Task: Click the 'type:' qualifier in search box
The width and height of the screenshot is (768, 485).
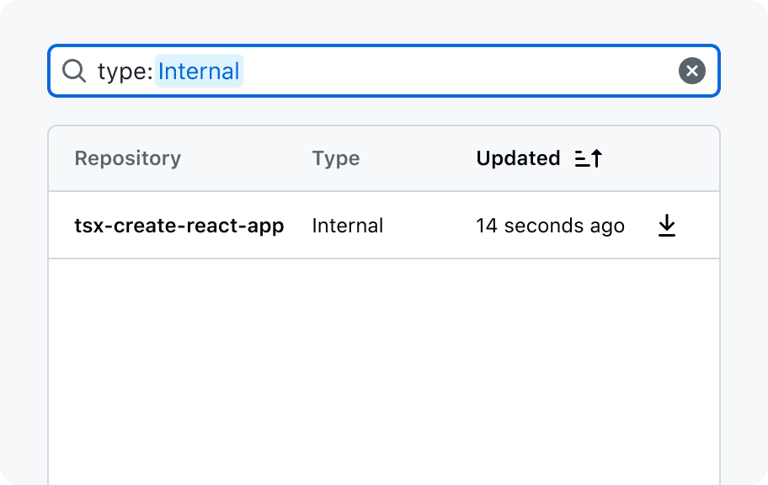Action: point(125,72)
